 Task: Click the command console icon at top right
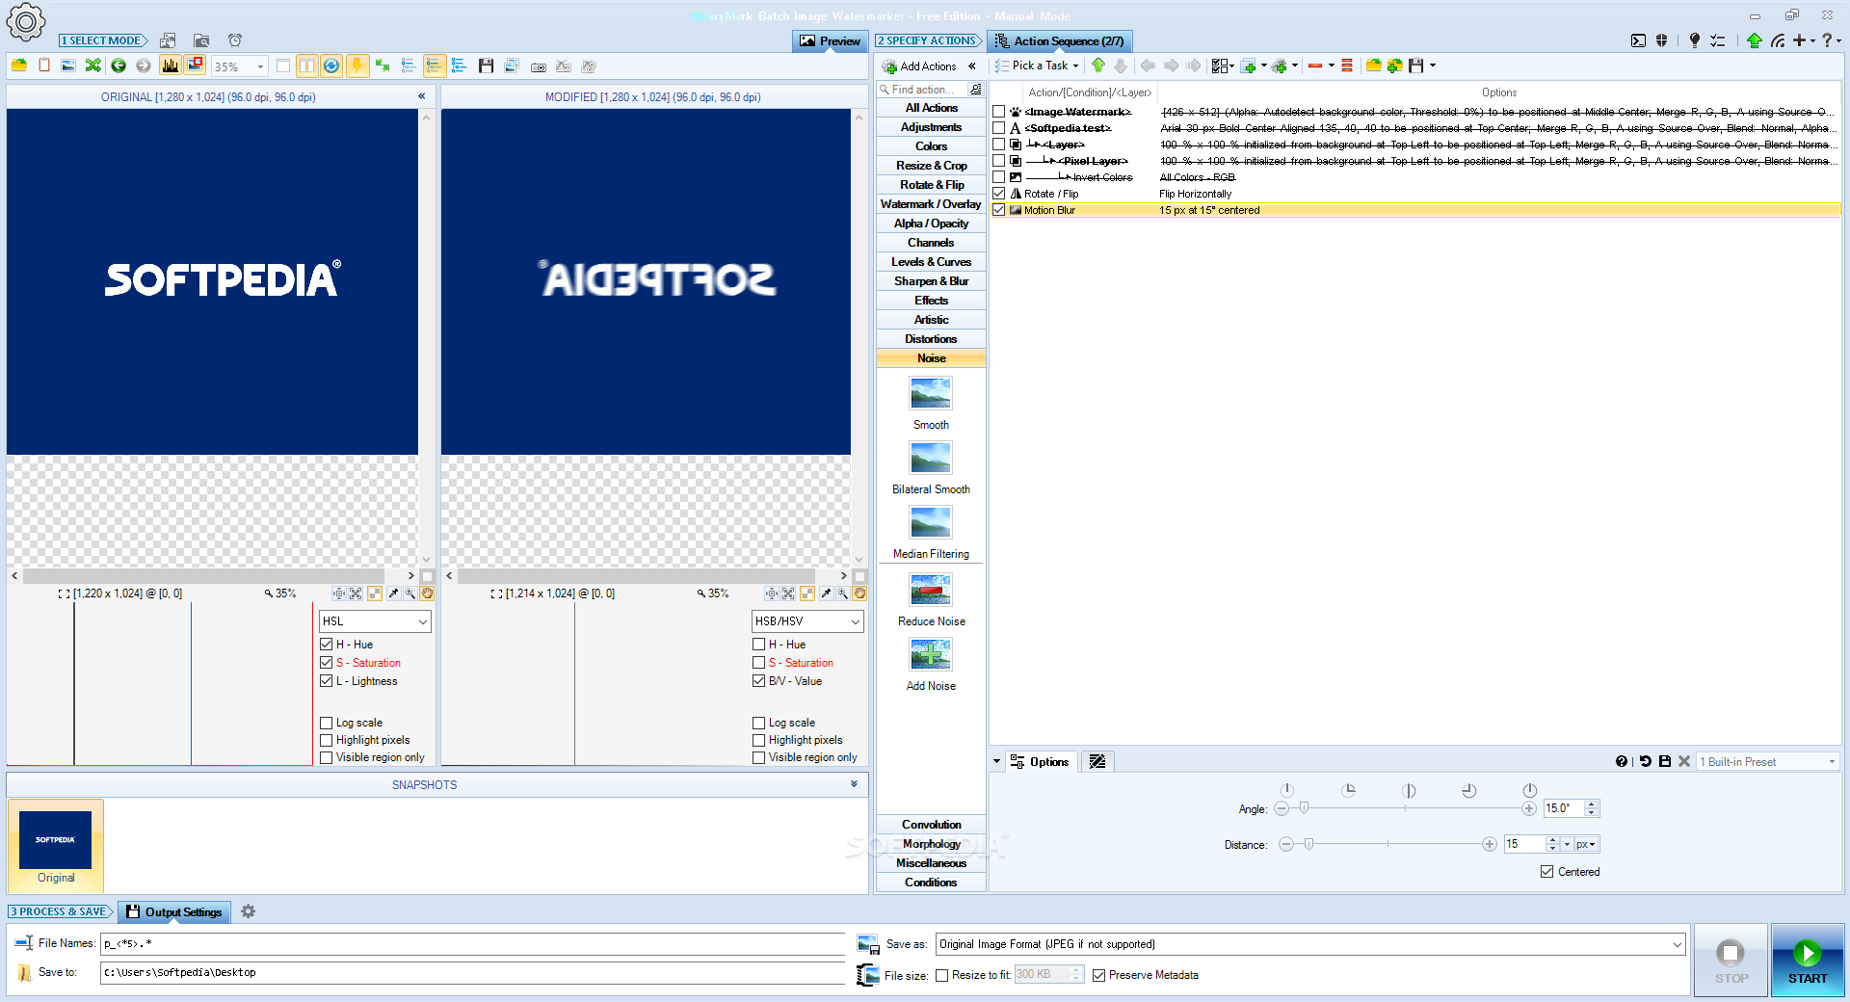(1638, 40)
